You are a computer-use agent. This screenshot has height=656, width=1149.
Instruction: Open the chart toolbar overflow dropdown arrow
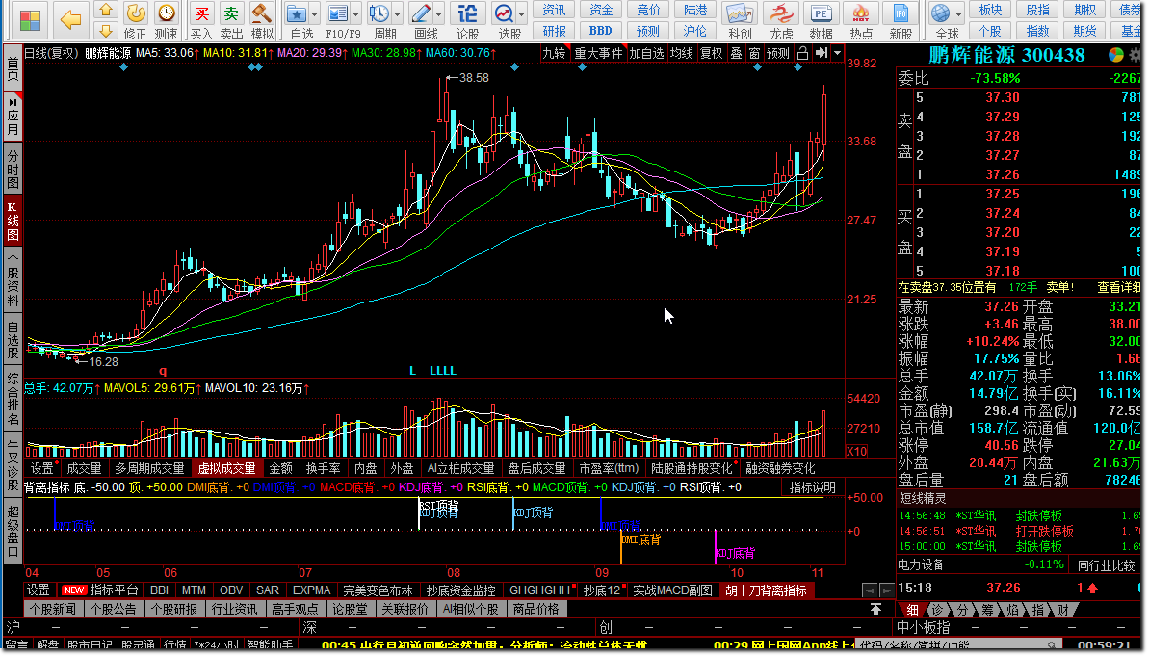point(838,54)
